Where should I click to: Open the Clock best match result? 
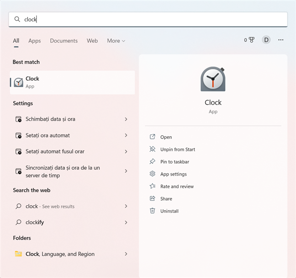click(x=72, y=82)
